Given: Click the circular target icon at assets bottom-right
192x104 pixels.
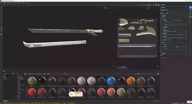Looking at the screenshot, I should point(154,101).
